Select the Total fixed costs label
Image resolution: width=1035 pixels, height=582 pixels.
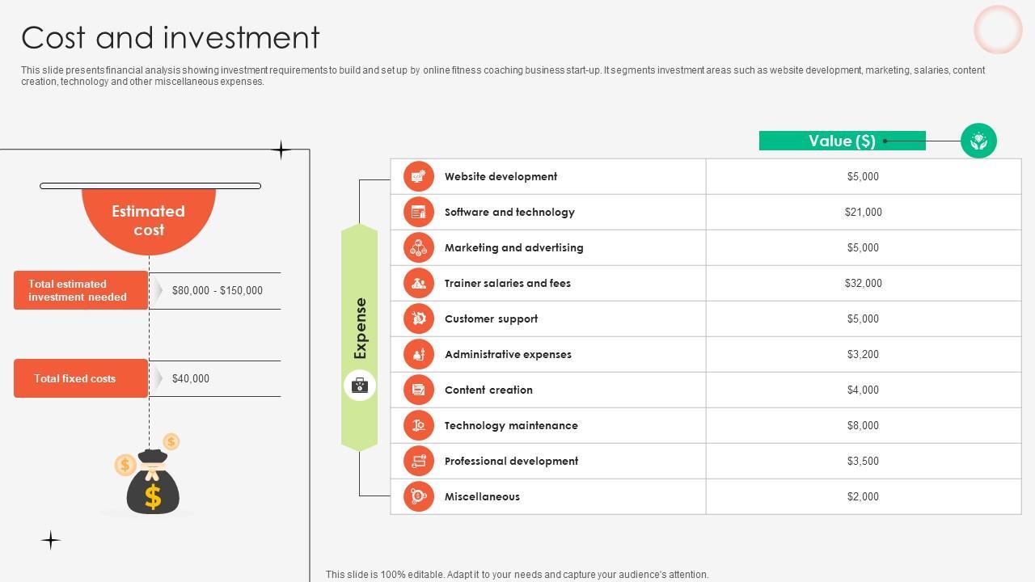point(80,378)
